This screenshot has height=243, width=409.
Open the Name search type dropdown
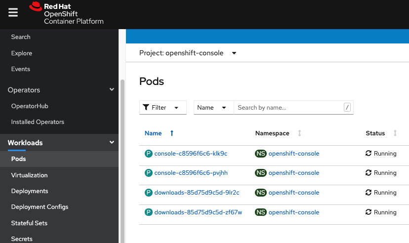tap(213, 108)
